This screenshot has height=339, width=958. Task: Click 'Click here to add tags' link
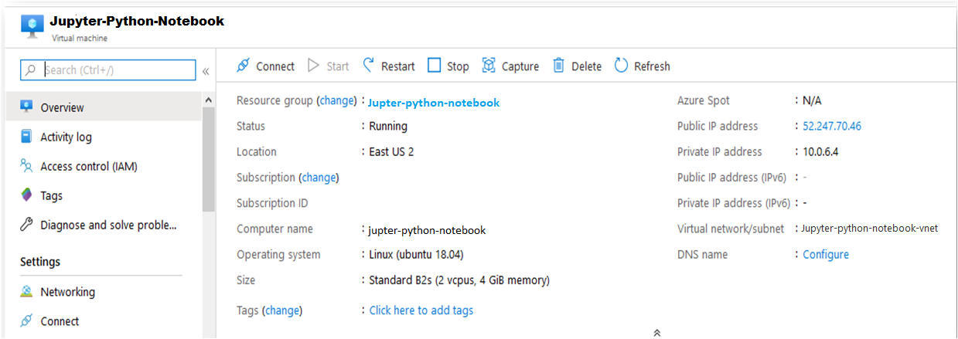point(421,310)
